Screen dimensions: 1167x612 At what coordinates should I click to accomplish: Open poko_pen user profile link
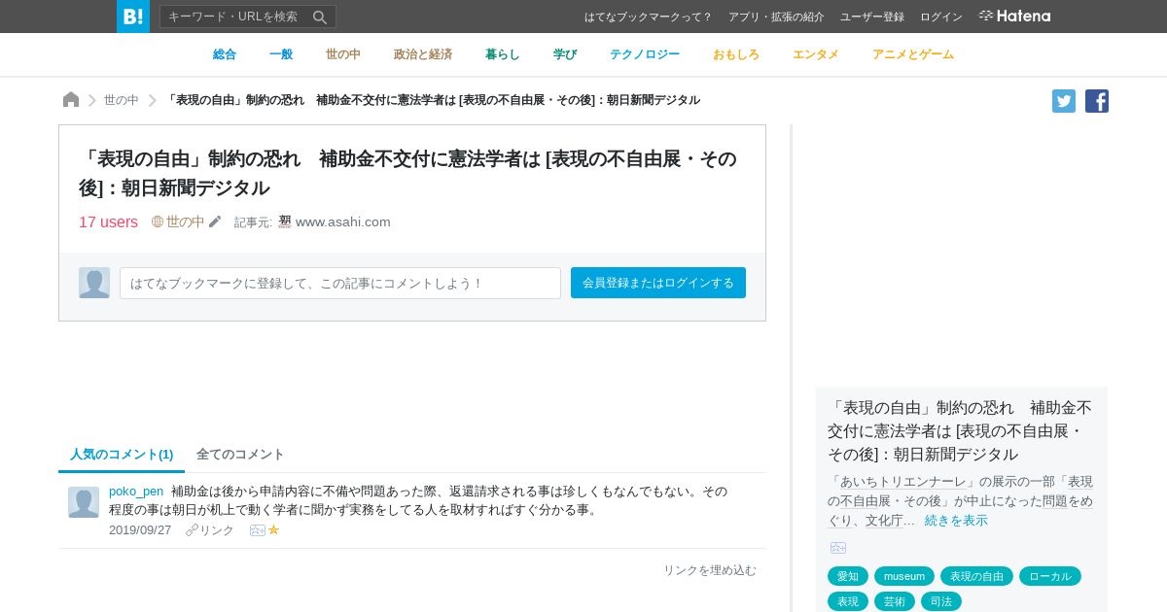tap(136, 491)
